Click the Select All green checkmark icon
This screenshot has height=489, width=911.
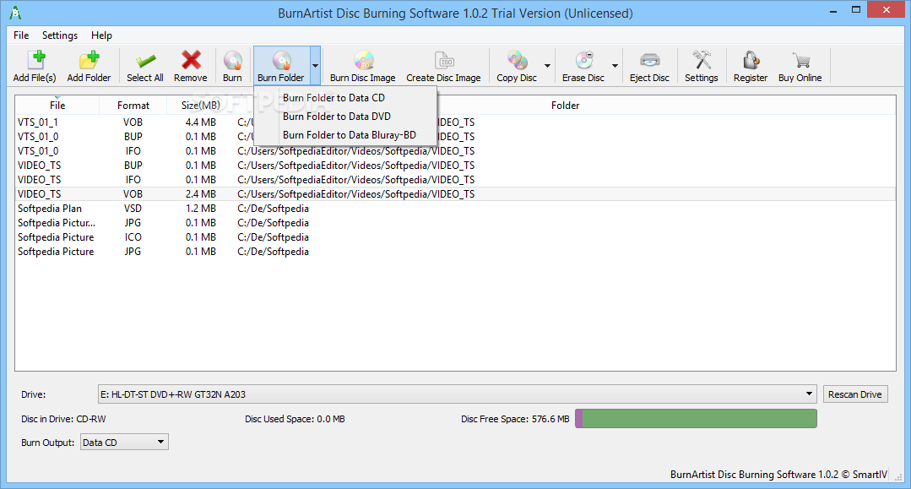point(145,61)
